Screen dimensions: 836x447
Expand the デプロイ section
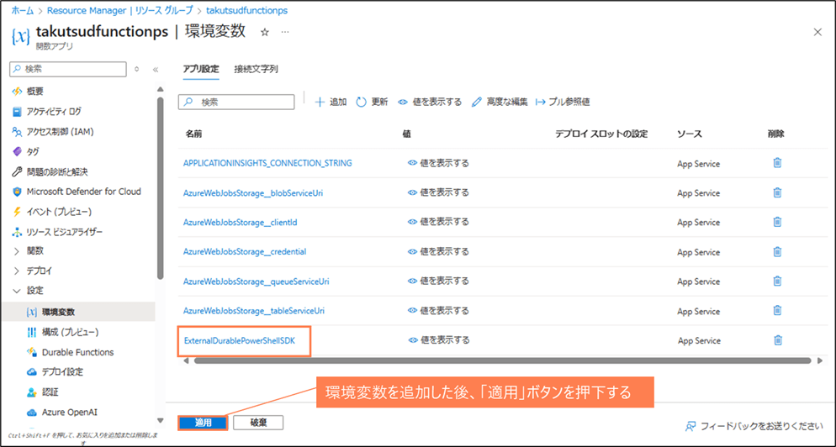click(x=17, y=271)
